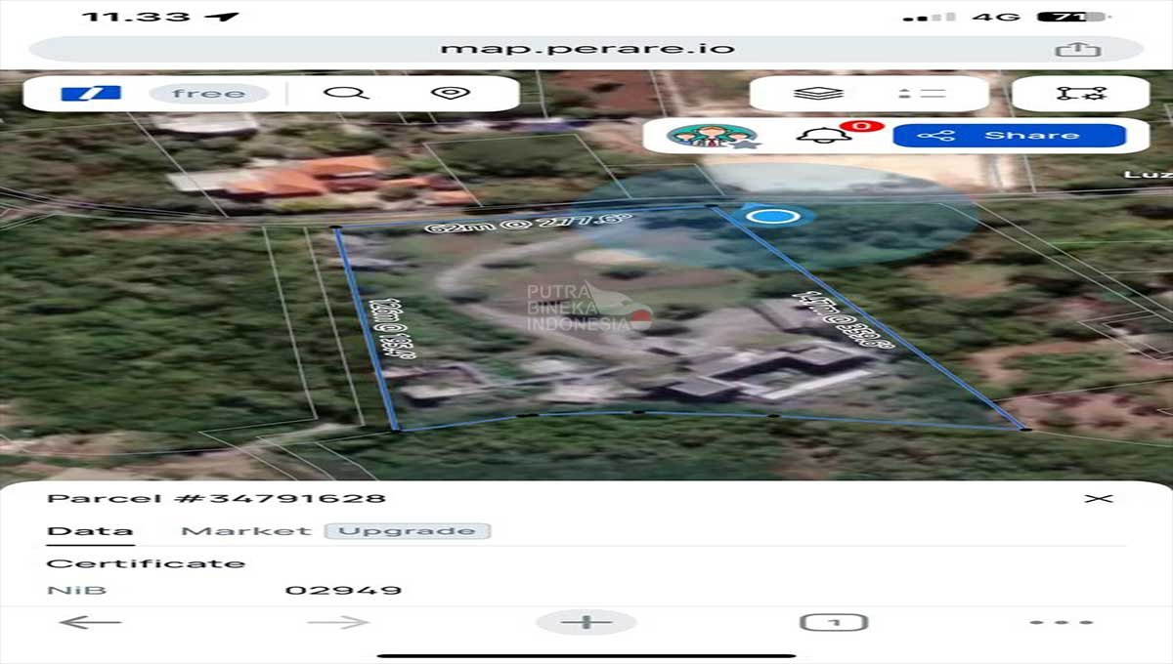Click the blue app logo icon
This screenshot has width=1173, height=664.
point(91,94)
